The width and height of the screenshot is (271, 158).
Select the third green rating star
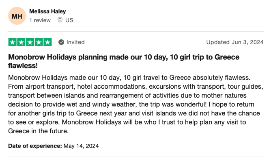coord(30,42)
